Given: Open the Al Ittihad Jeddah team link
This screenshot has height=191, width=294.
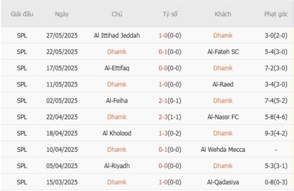Looking at the screenshot, I should pyautogui.click(x=117, y=35).
